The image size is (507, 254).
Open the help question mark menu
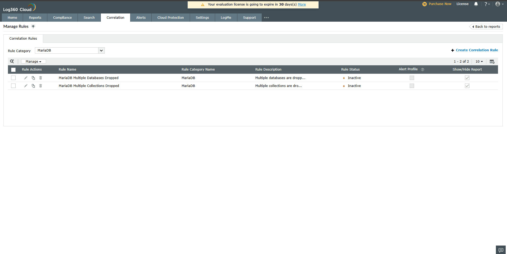[x=487, y=4]
